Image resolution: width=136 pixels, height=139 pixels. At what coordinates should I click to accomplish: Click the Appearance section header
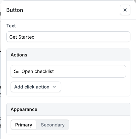(68, 109)
